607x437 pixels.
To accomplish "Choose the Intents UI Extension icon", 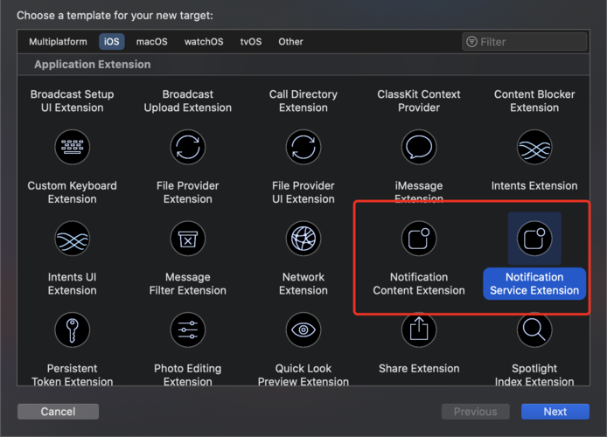I will tap(72, 239).
